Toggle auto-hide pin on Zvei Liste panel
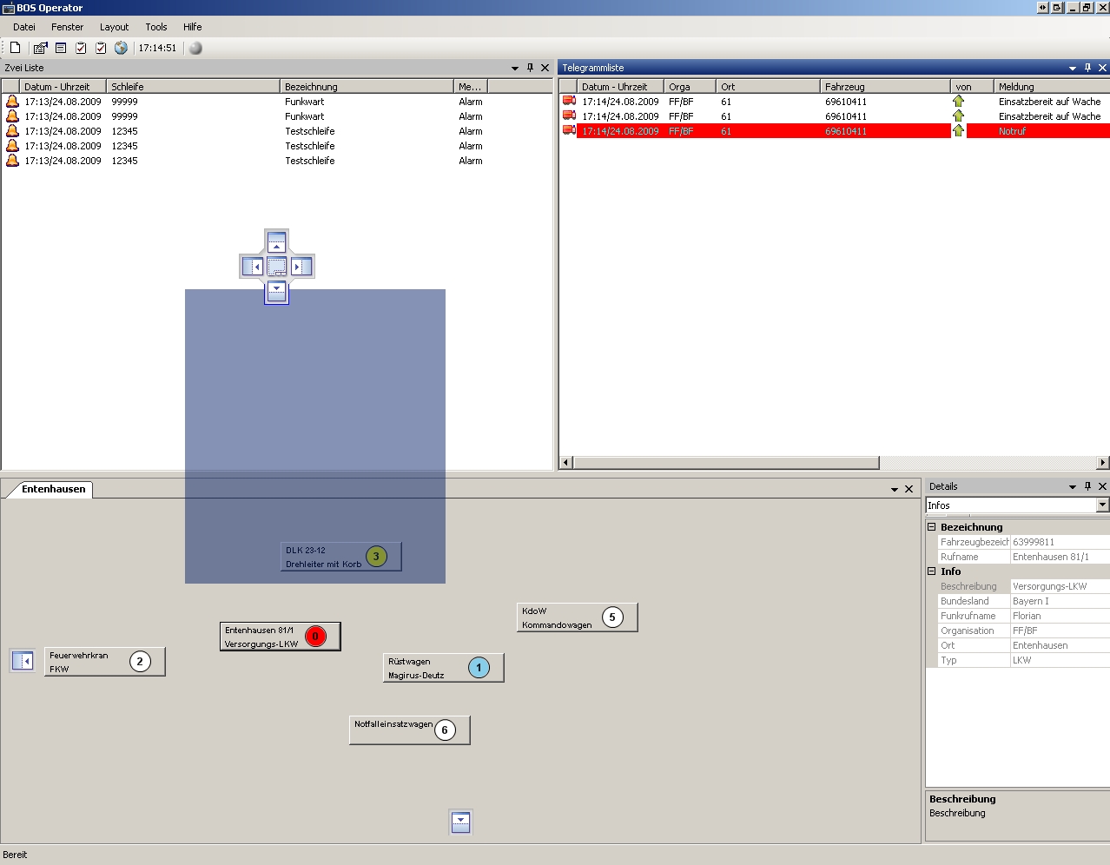The width and height of the screenshot is (1110, 865). click(x=530, y=68)
